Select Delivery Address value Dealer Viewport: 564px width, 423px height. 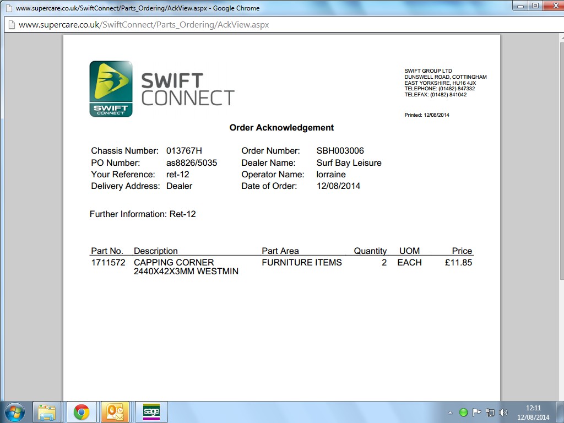pos(179,186)
